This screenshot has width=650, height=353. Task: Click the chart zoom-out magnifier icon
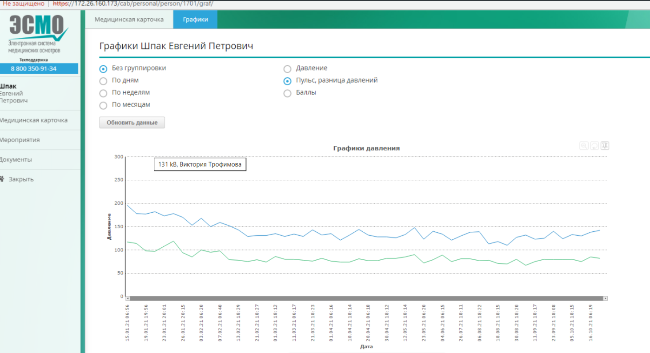point(584,146)
